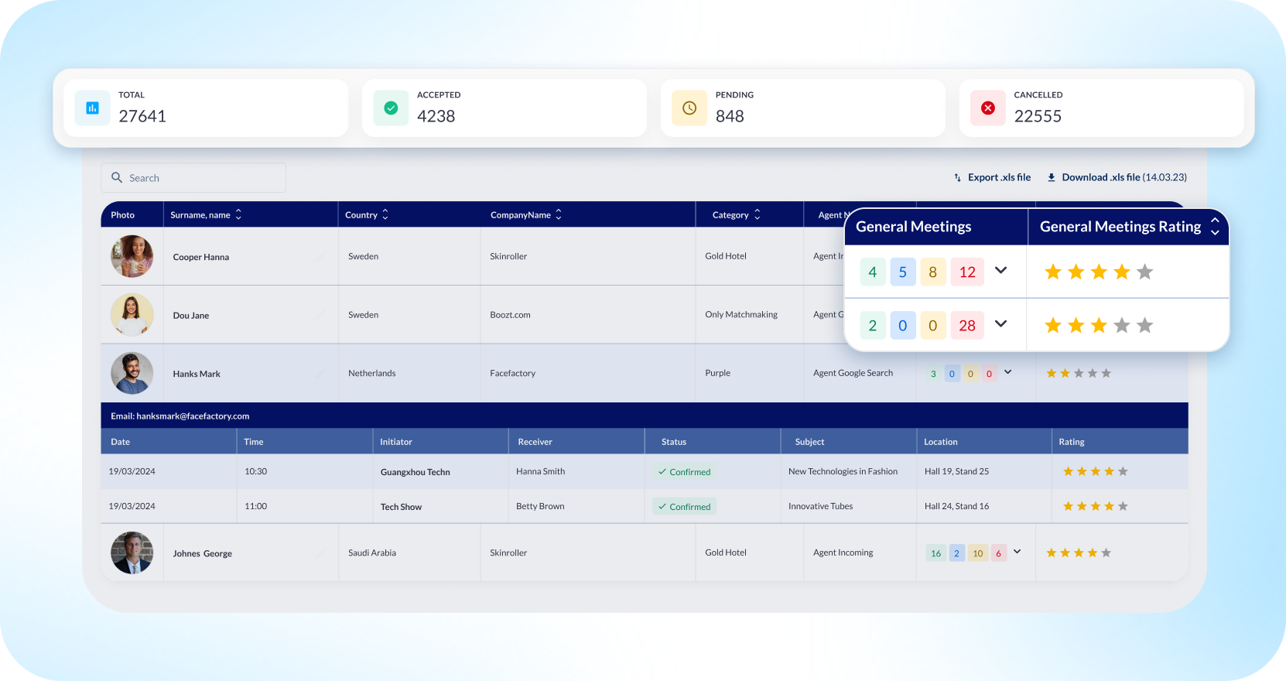Sort by General Meetings Rating
This screenshot has height=681, width=1286.
tap(1215, 227)
